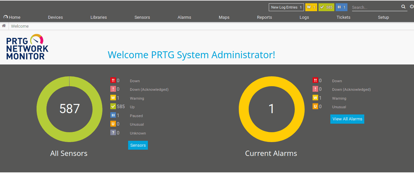This screenshot has height=174, width=414.
Task: Click the green 585 up status badge
Action: (326, 7)
